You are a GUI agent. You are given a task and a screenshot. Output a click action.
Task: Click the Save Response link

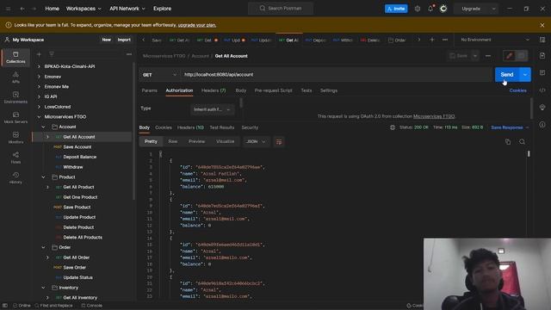pyautogui.click(x=507, y=127)
